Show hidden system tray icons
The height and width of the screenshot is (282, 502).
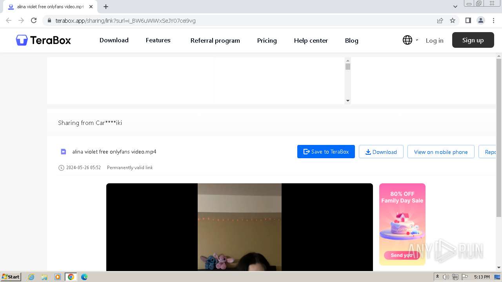437,277
